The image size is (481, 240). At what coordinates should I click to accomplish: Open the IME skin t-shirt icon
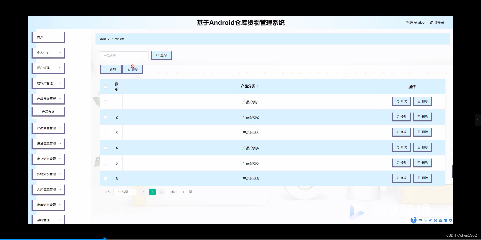445,220
